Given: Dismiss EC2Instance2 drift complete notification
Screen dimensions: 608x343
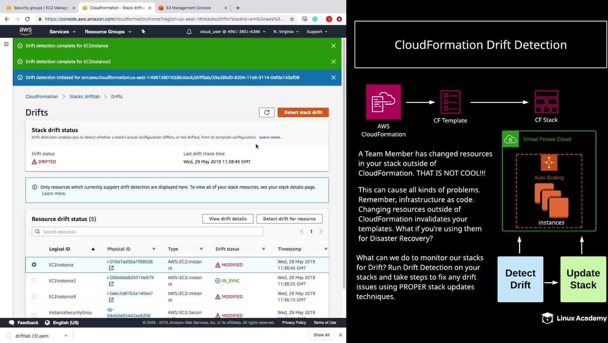Looking at the screenshot, I should pyautogui.click(x=333, y=62).
